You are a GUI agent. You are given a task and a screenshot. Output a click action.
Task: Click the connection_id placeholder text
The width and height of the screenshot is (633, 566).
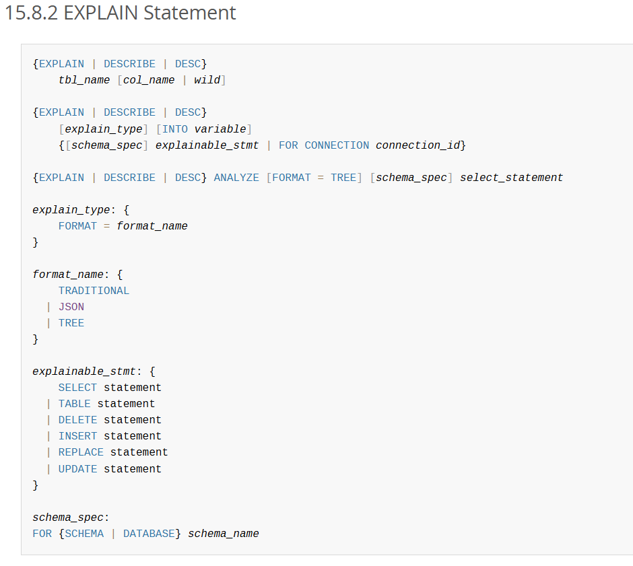click(x=418, y=145)
